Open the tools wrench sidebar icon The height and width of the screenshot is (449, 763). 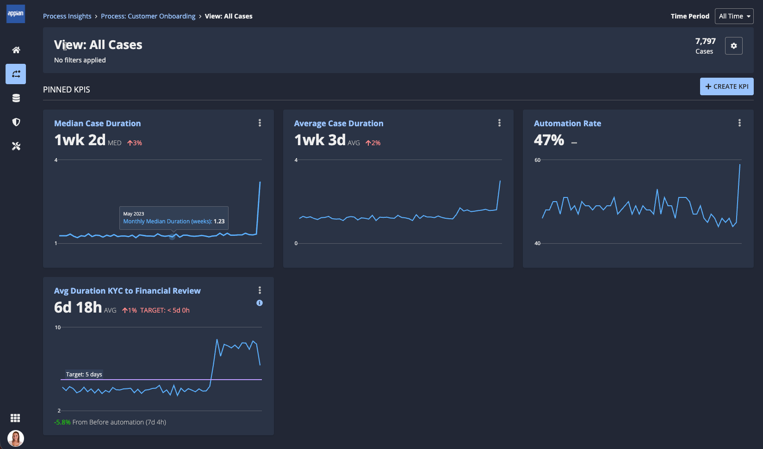coord(16,146)
